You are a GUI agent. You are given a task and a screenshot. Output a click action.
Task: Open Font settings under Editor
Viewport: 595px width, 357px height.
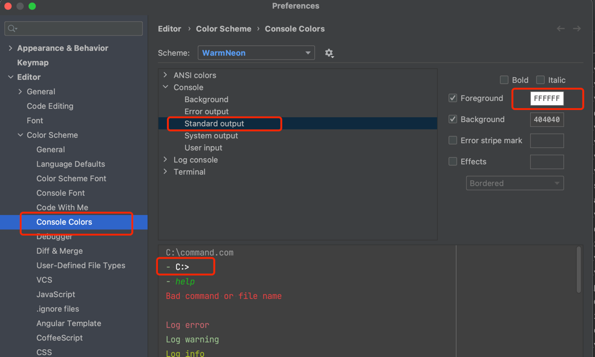coord(35,121)
